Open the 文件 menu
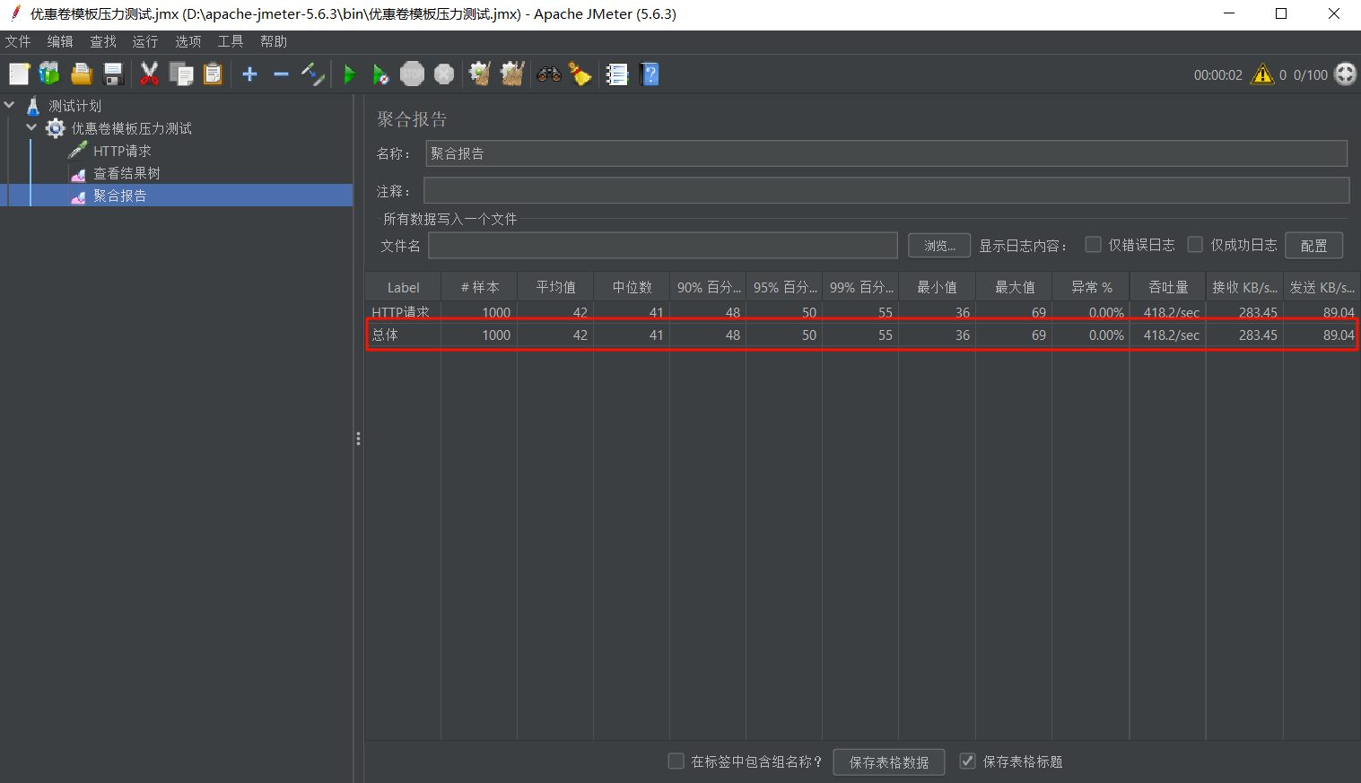Screen dimensions: 1361x783 tap(18, 41)
